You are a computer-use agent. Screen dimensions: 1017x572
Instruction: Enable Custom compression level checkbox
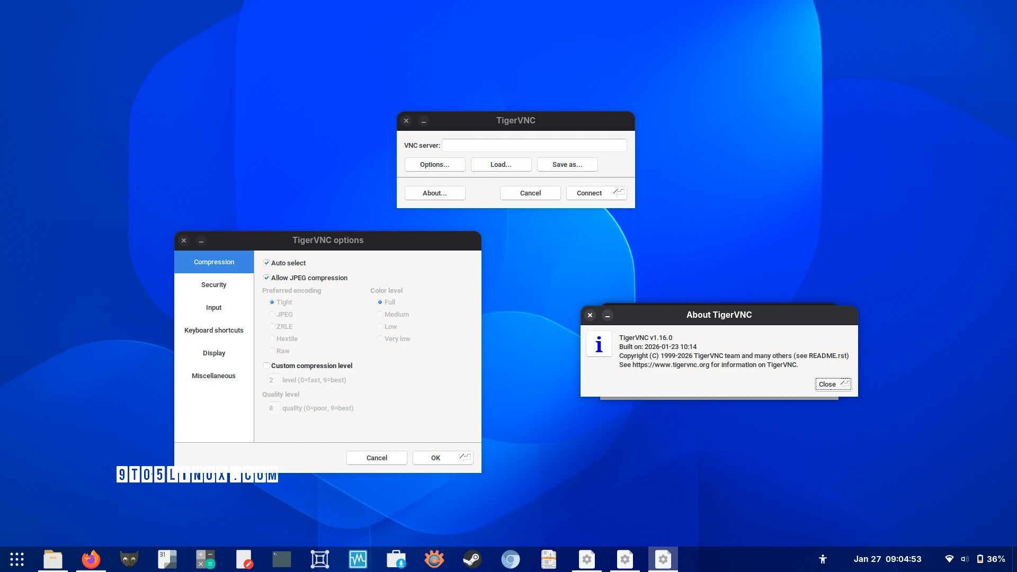click(x=266, y=365)
